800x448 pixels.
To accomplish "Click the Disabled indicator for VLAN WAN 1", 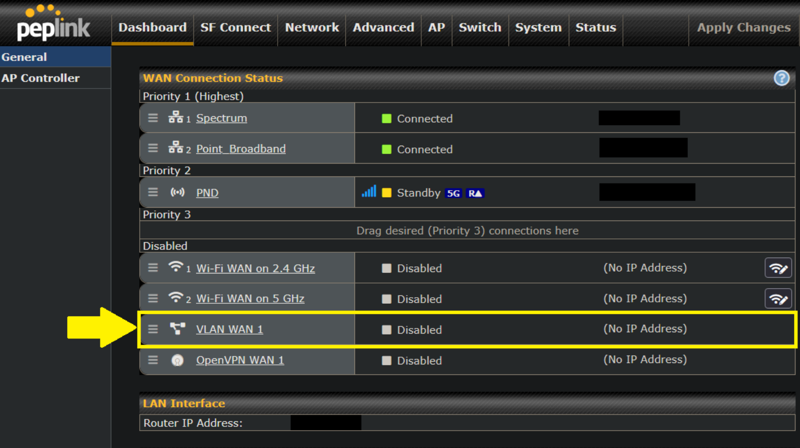I will coord(387,330).
